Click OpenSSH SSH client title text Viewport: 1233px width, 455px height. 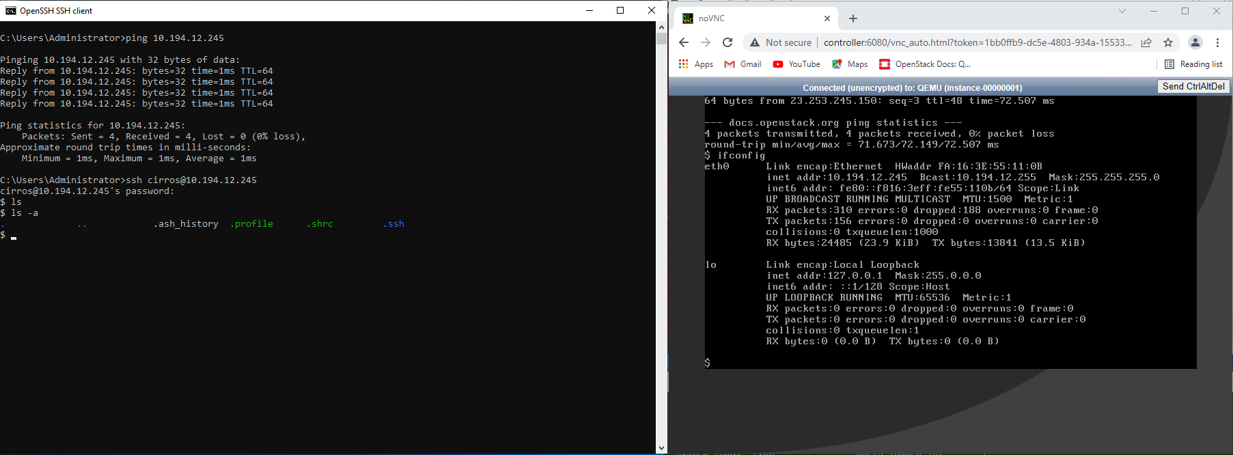56,11
